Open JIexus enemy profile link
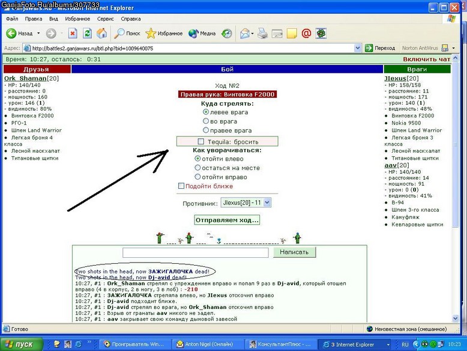The width and height of the screenshot is (467, 351). tap(395, 78)
